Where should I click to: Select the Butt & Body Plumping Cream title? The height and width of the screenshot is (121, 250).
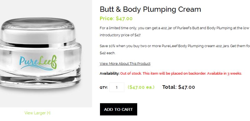[150, 9]
